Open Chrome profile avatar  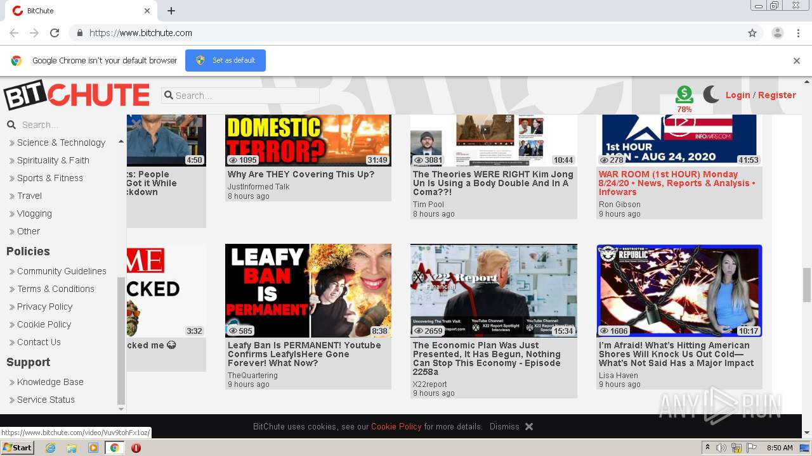pyautogui.click(x=777, y=33)
